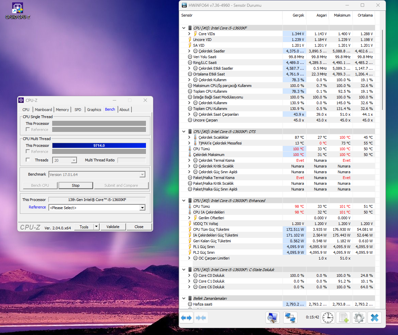Screen dimensions: 398x335
Task: Click the Maksimum column header
Action: pyautogui.click(x=341, y=15)
